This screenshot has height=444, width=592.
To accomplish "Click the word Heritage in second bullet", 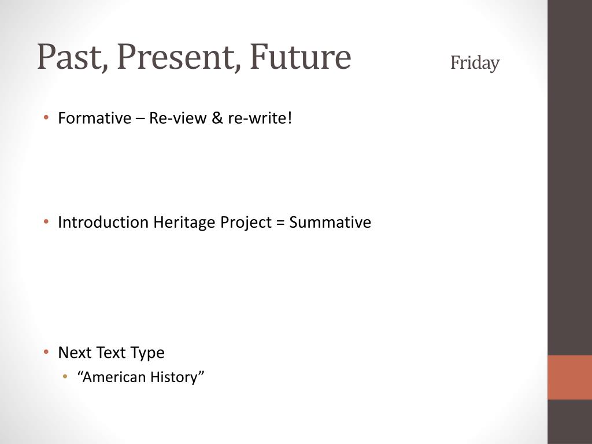I will pos(184,223).
